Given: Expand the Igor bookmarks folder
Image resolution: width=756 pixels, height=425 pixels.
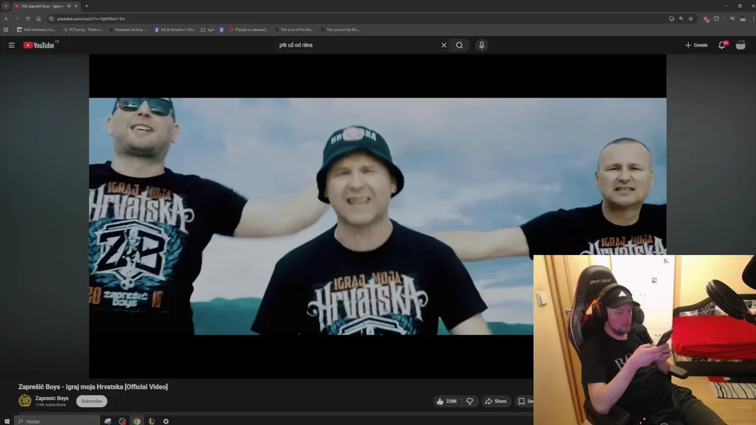Looking at the screenshot, I should point(207,30).
